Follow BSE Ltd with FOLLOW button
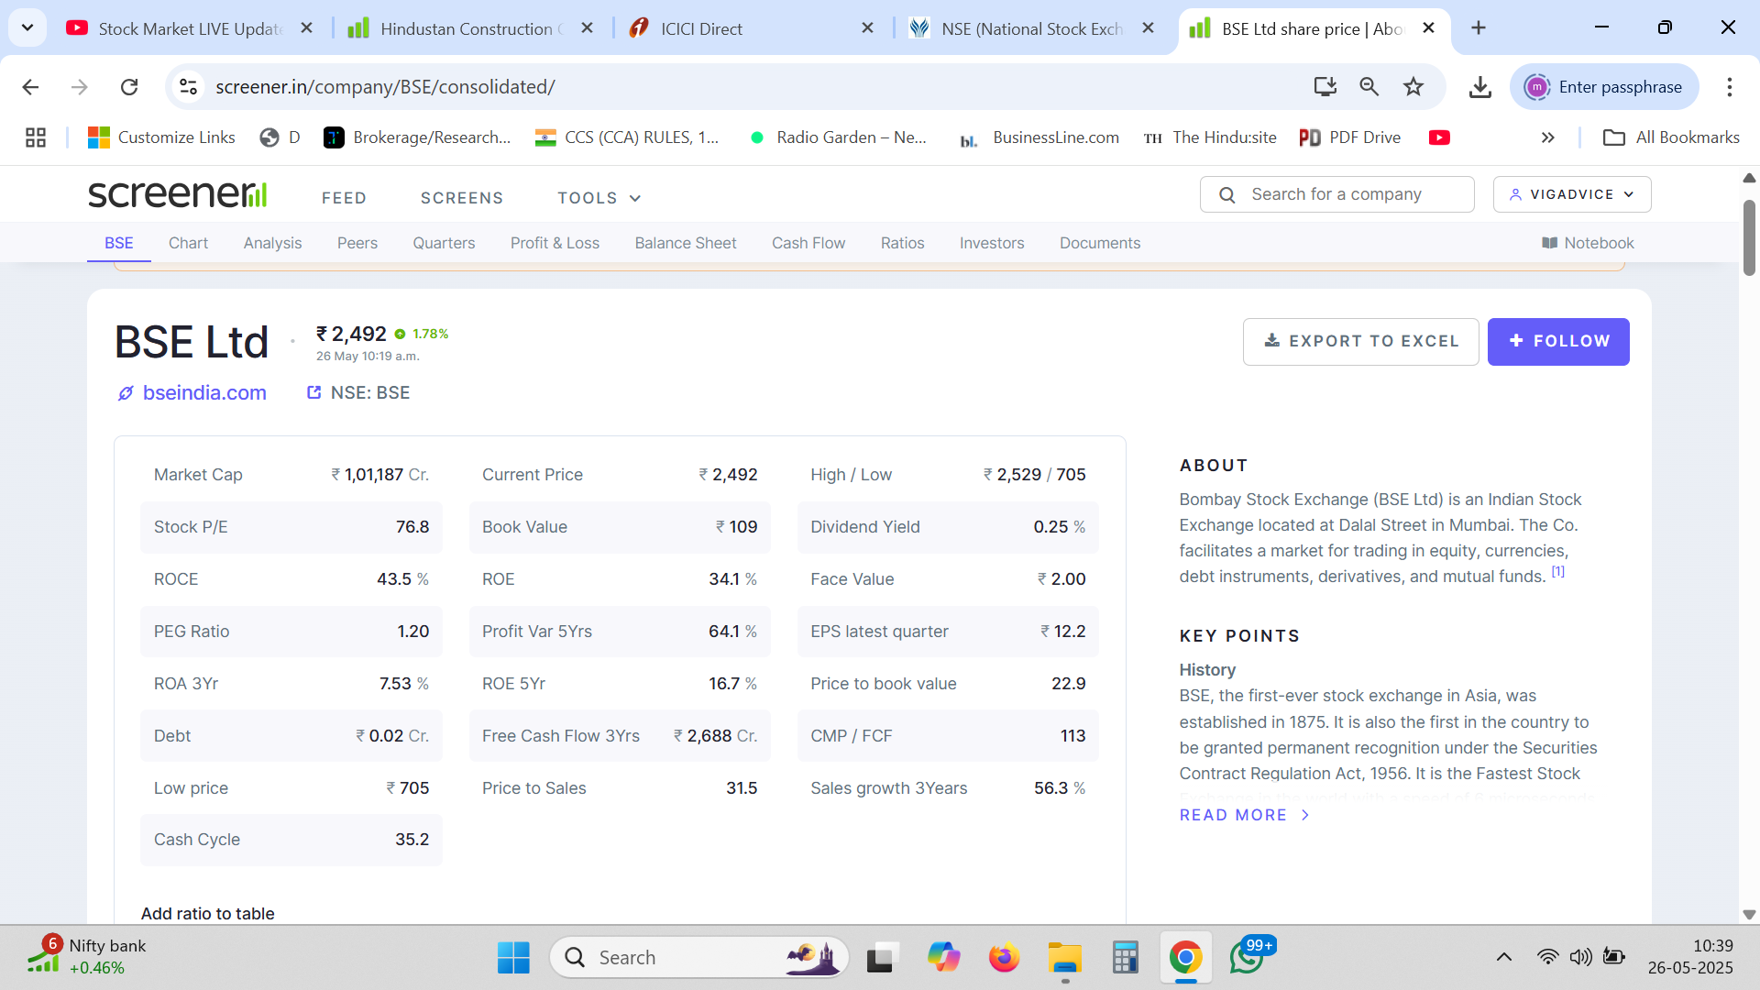This screenshot has width=1760, height=990. pyautogui.click(x=1558, y=342)
